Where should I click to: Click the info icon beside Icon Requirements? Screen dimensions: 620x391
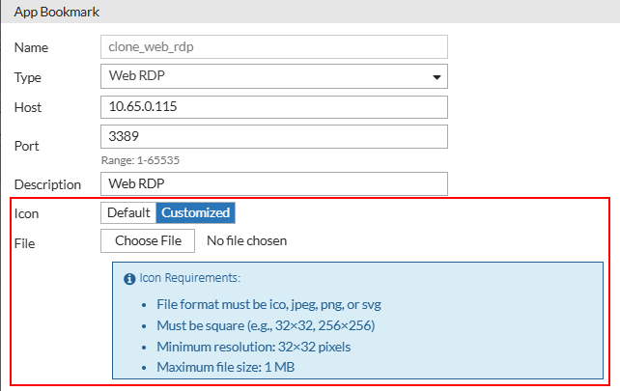coord(130,278)
